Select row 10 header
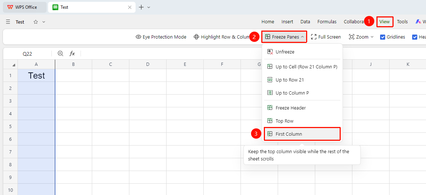The height and width of the screenshot is (195, 426). point(11,190)
